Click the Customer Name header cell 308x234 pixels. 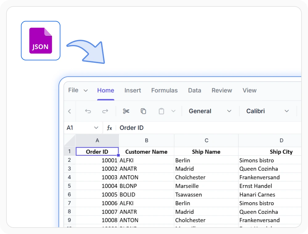pos(147,151)
